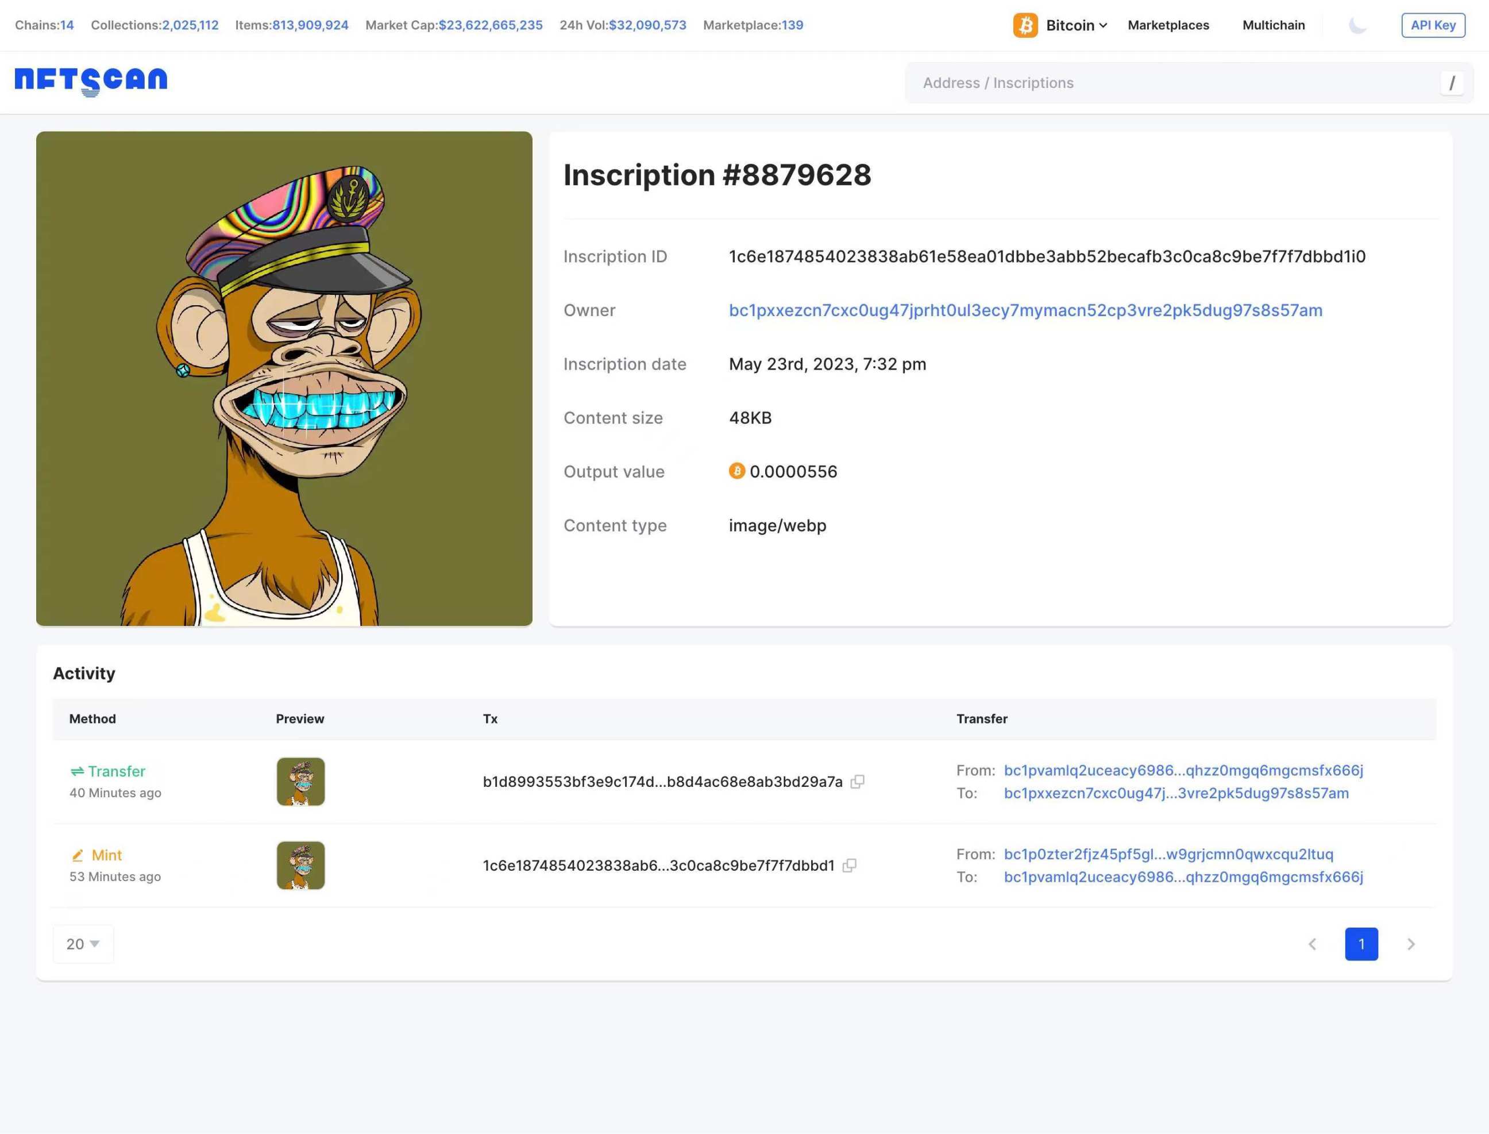This screenshot has width=1489, height=1134.
Task: Click the slash shortcut key icon
Action: 1451,83
